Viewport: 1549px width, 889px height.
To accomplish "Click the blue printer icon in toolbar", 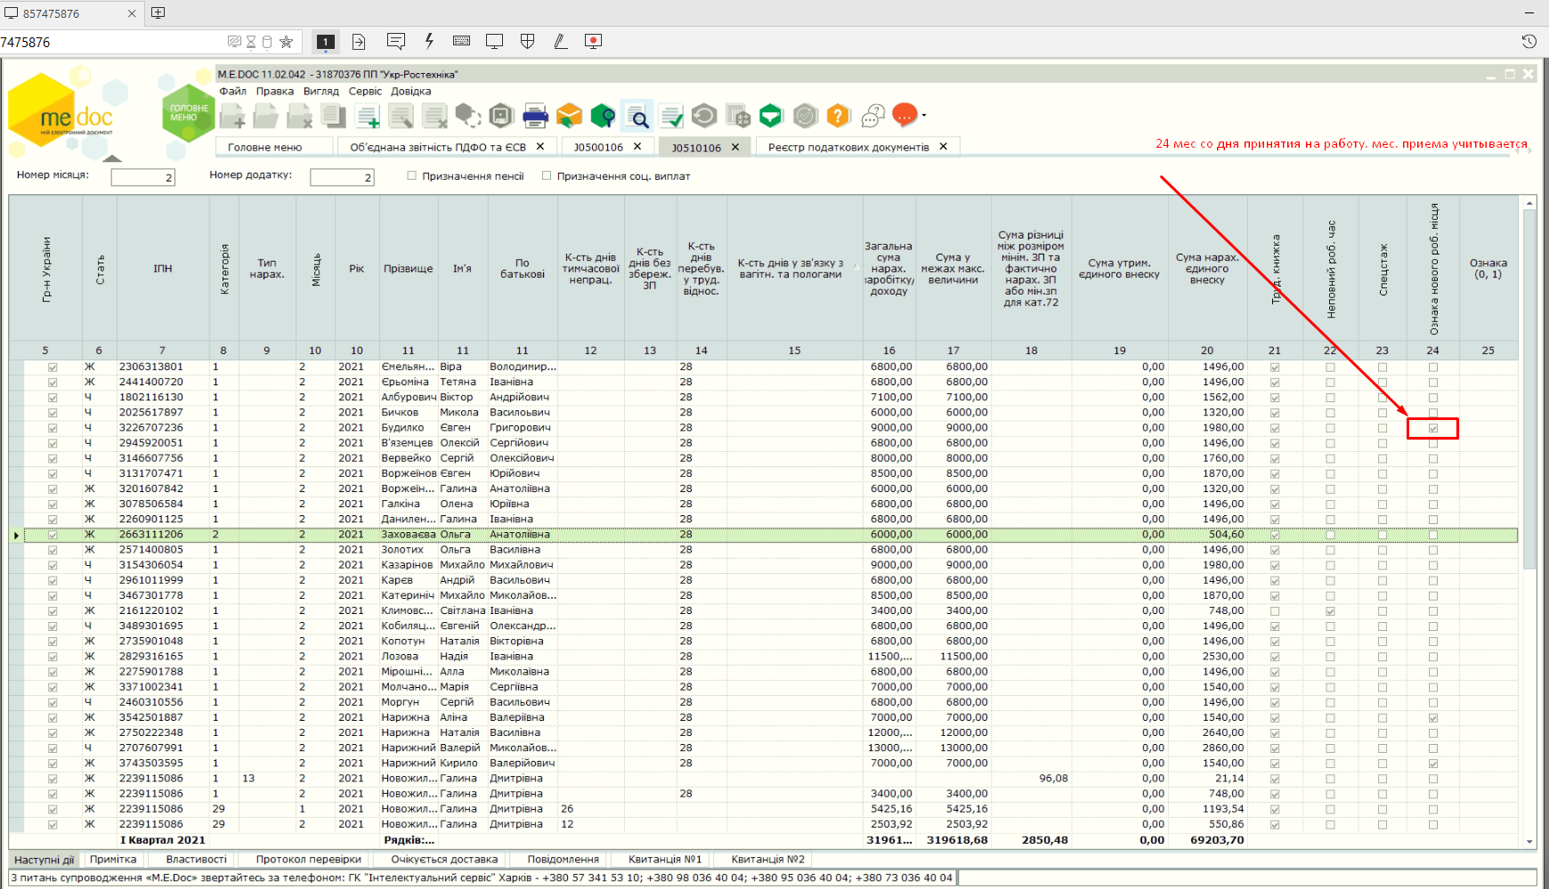I will click(x=535, y=116).
